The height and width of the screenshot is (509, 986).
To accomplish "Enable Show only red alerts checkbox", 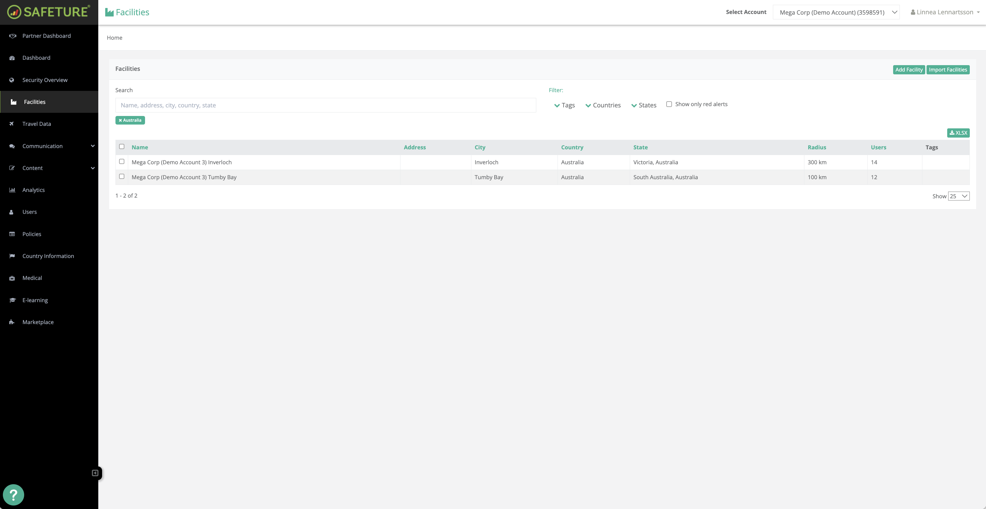I will click(x=669, y=104).
